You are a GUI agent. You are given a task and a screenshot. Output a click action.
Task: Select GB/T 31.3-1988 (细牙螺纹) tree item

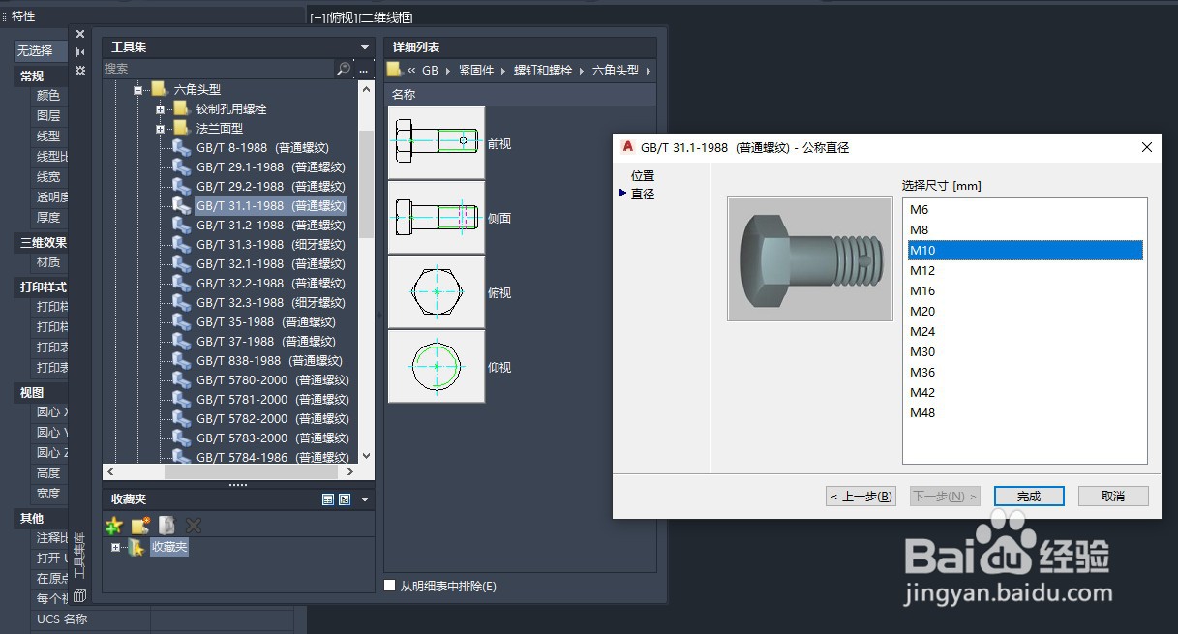click(270, 244)
